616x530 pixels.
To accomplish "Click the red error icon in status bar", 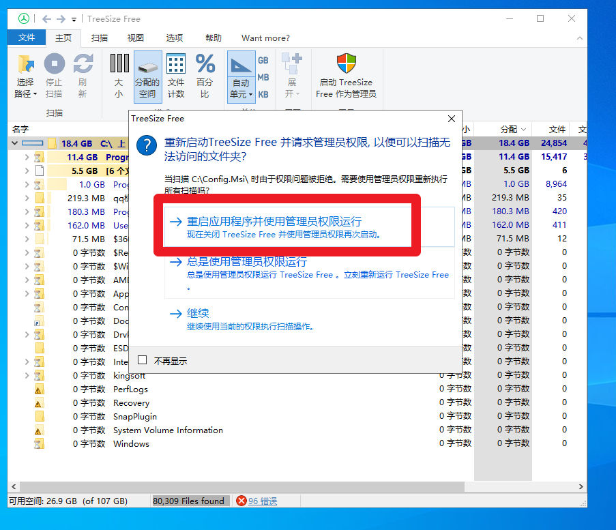I will click(241, 501).
